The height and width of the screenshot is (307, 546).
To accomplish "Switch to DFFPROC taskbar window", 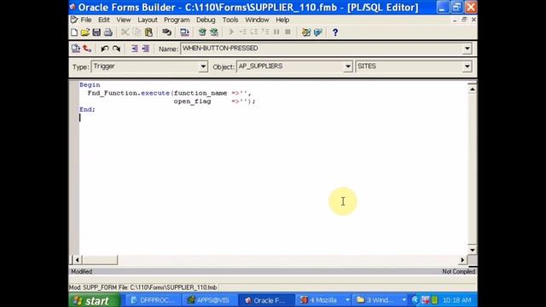I will coord(153,300).
